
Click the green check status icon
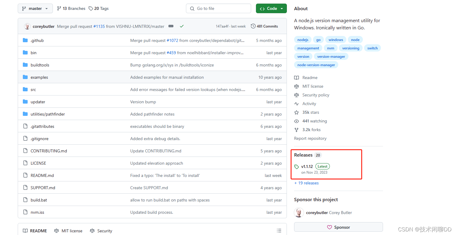(182, 26)
